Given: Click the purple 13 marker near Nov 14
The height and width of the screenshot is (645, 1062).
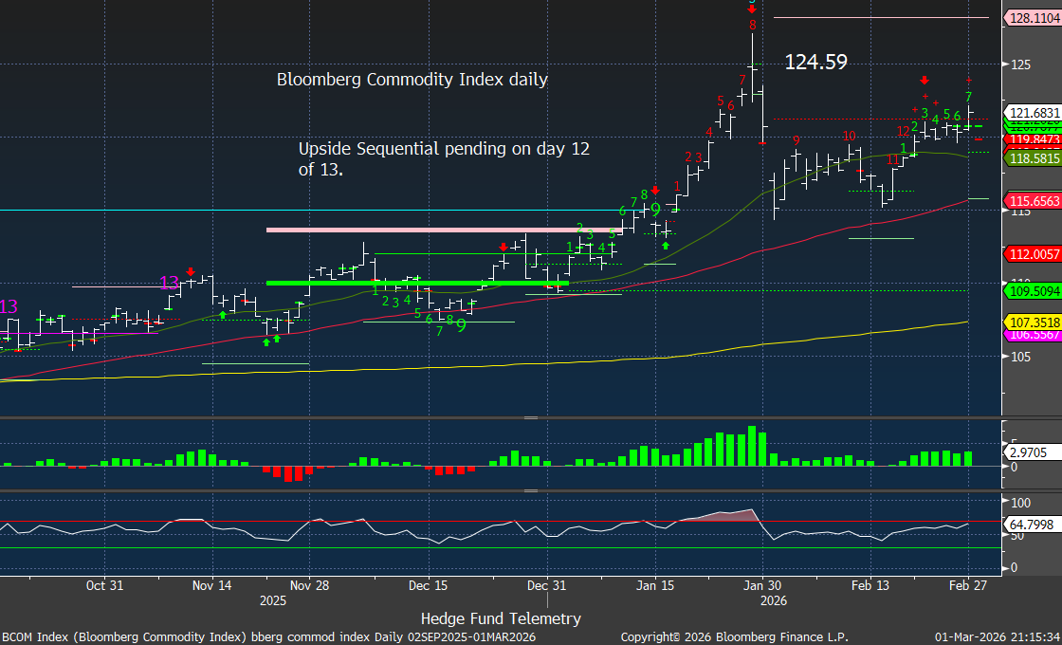Looking at the screenshot, I should [169, 282].
